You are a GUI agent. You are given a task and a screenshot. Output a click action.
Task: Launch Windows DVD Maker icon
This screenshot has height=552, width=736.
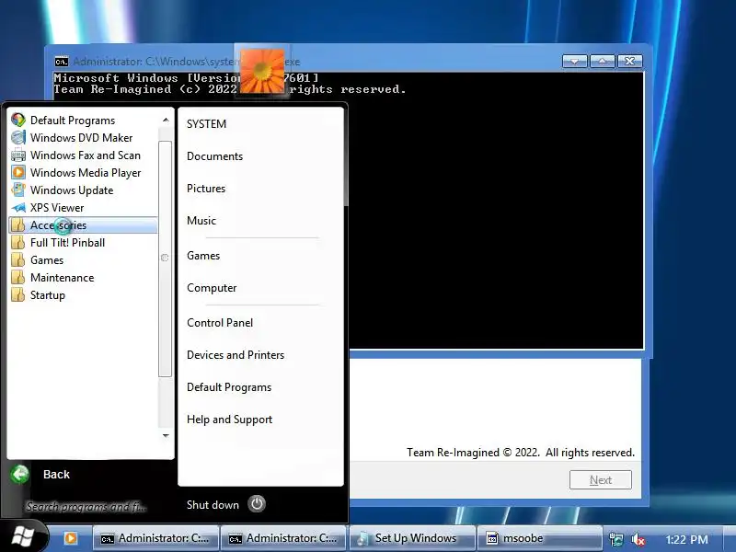coord(17,137)
